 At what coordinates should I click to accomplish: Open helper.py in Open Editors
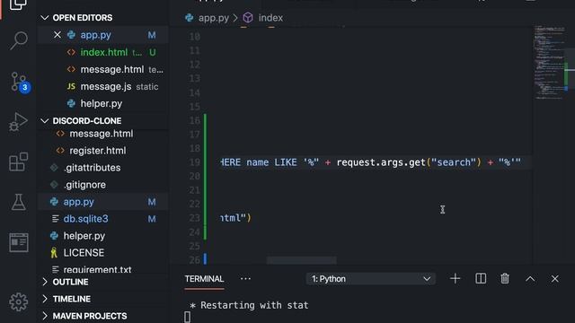(x=102, y=104)
